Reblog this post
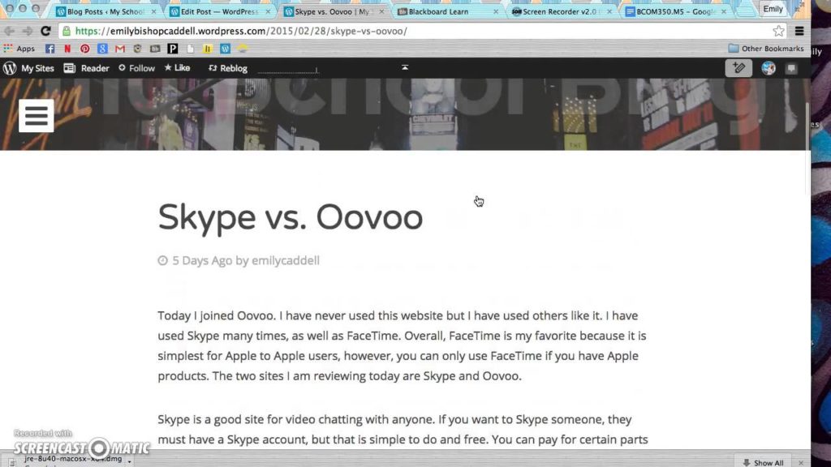The image size is (831, 467). tap(228, 68)
